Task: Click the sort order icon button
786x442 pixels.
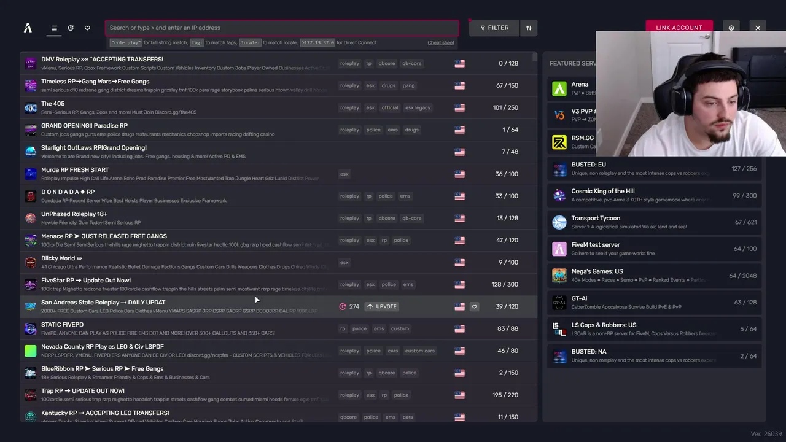Action: point(529,28)
